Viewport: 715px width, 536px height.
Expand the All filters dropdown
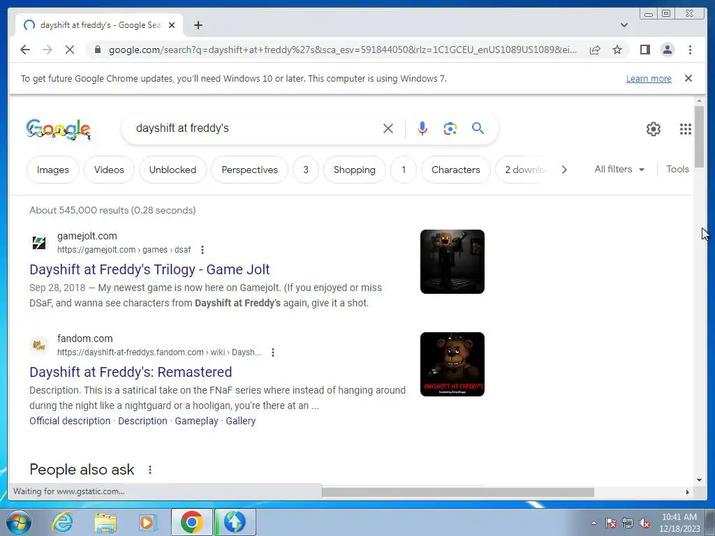[x=619, y=169]
